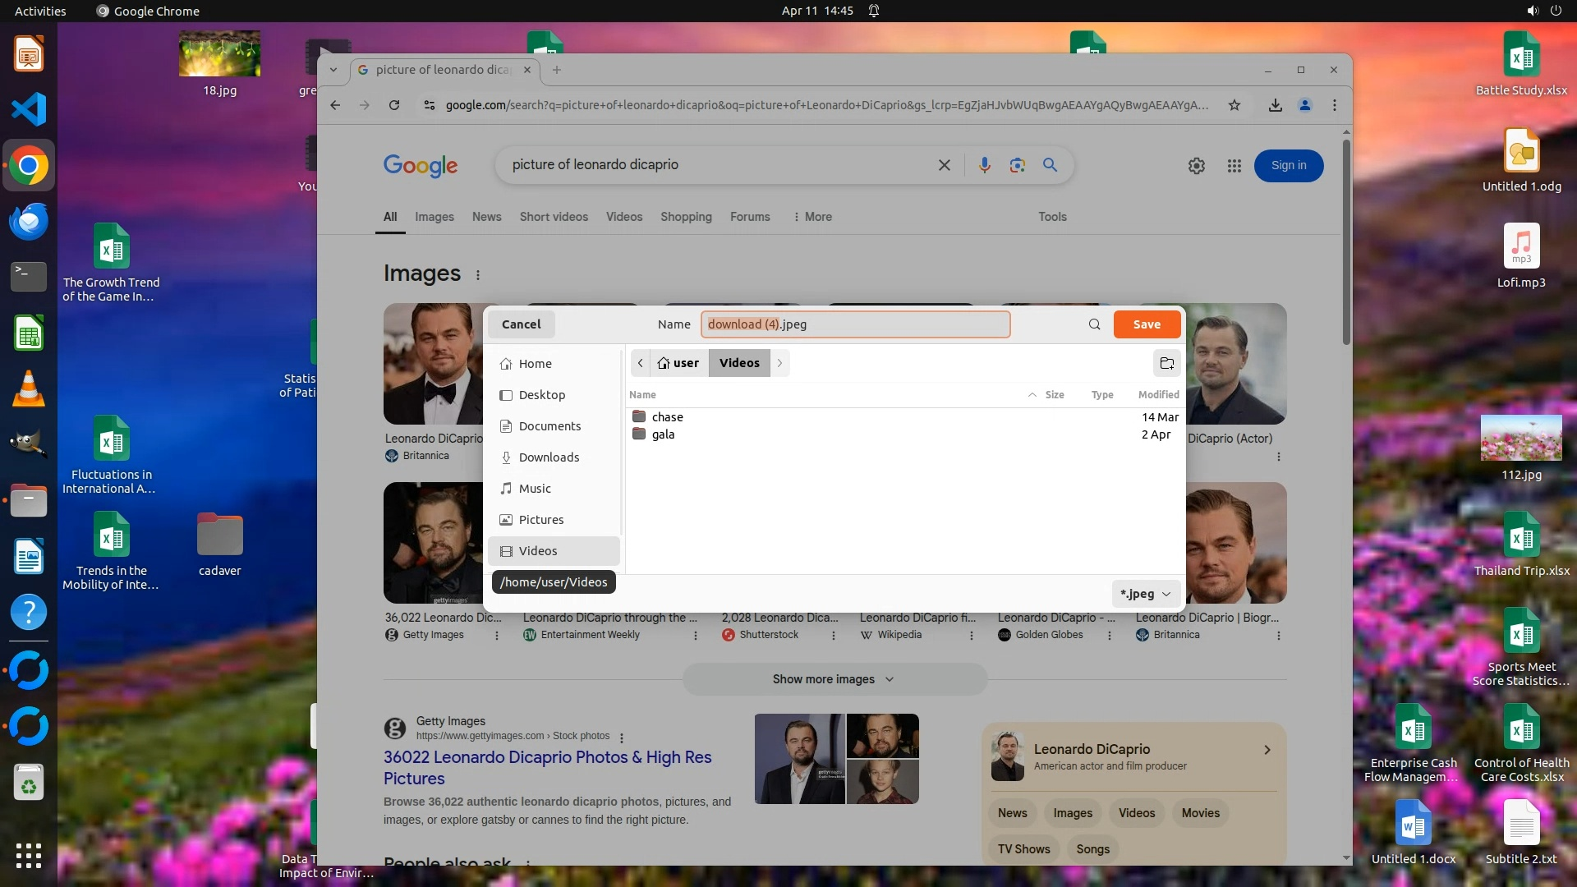Open VLC from the Ubuntu dock

coord(29,389)
